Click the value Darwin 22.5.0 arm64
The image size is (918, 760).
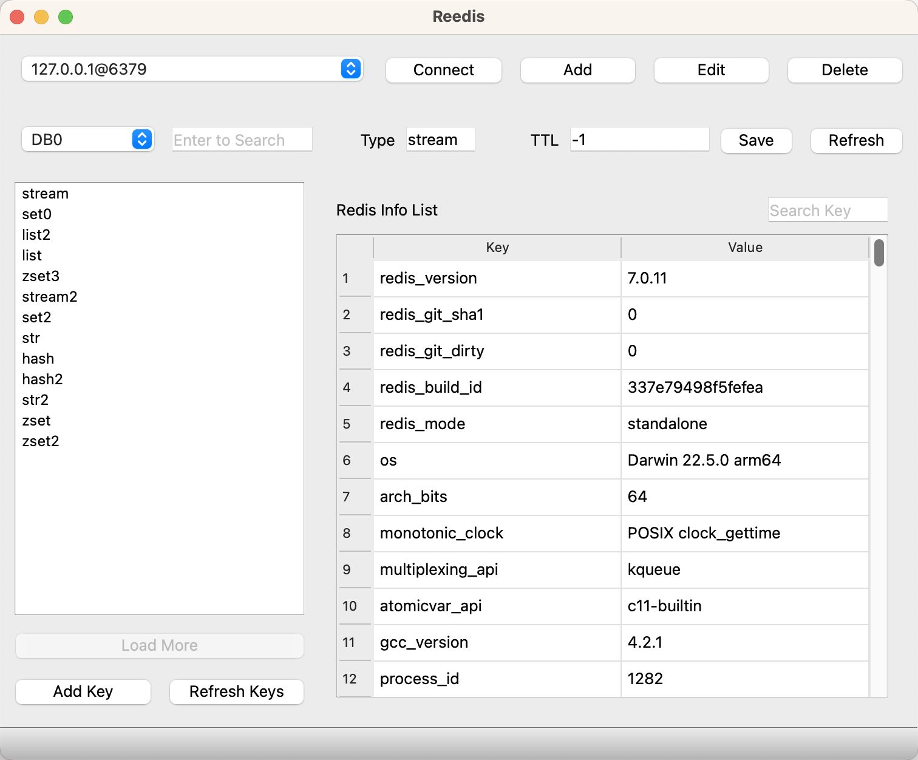click(x=745, y=461)
